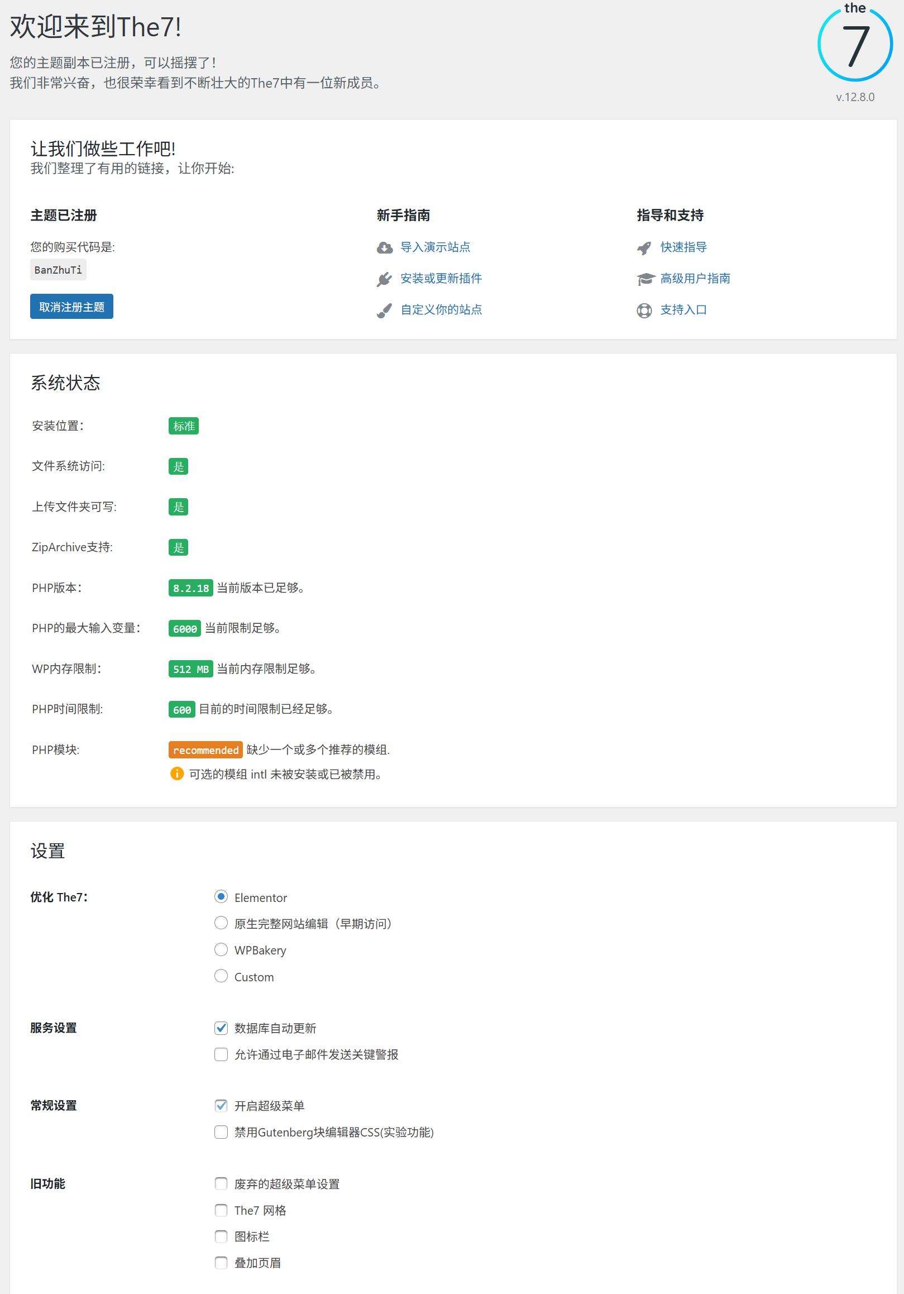Select the WPBakery radio option
Image resolution: width=904 pixels, height=1294 pixels.
tap(221, 949)
